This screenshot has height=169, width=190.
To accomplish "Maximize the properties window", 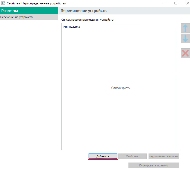I will (176, 3).
